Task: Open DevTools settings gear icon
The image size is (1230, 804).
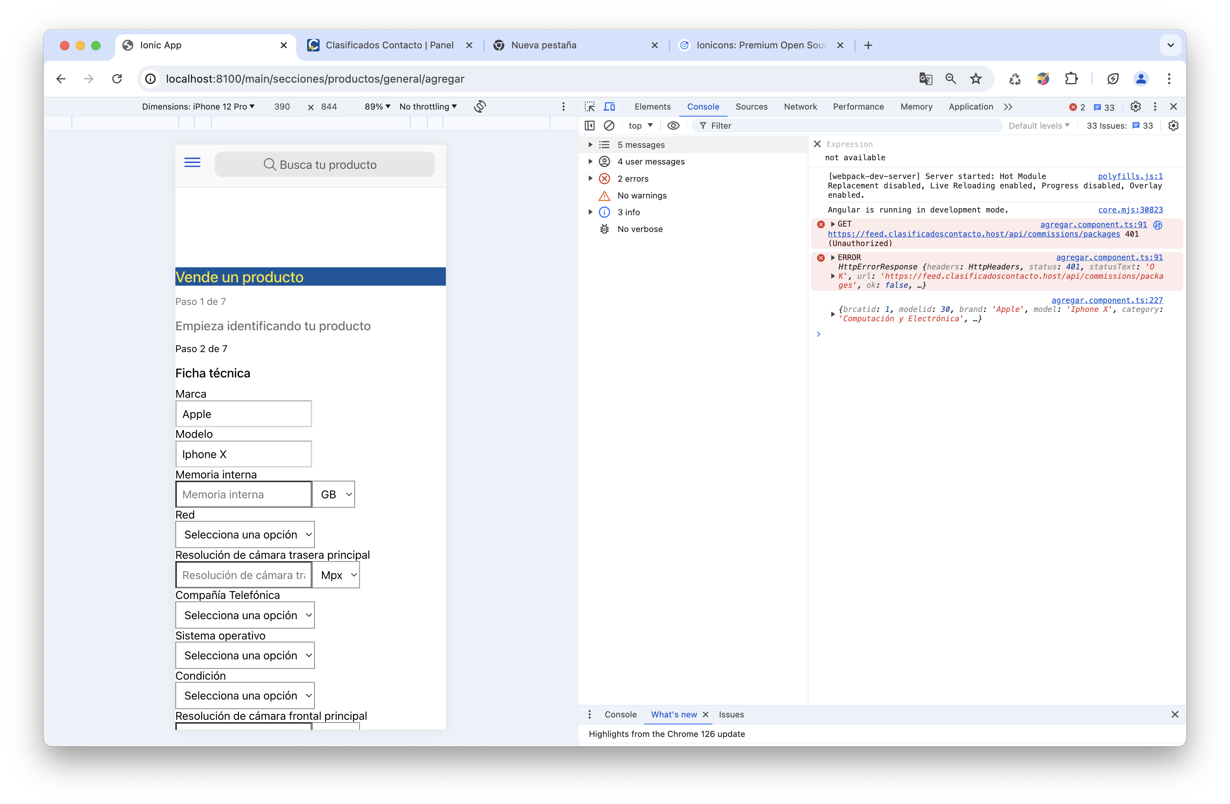Action: point(1135,106)
